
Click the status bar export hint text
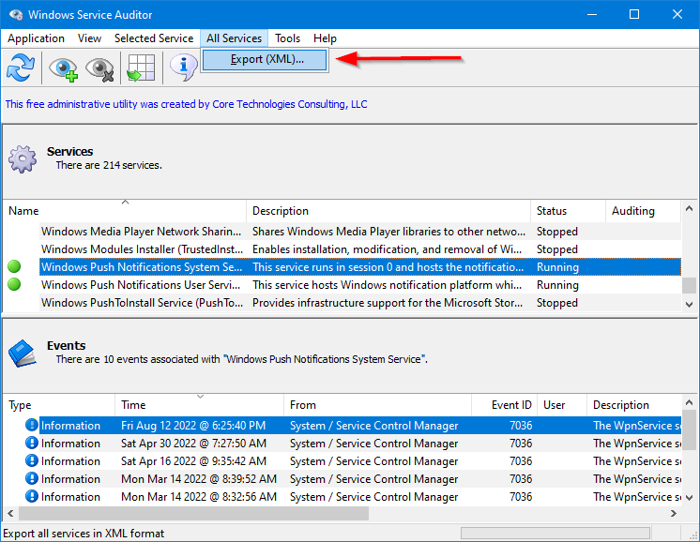tap(84, 533)
